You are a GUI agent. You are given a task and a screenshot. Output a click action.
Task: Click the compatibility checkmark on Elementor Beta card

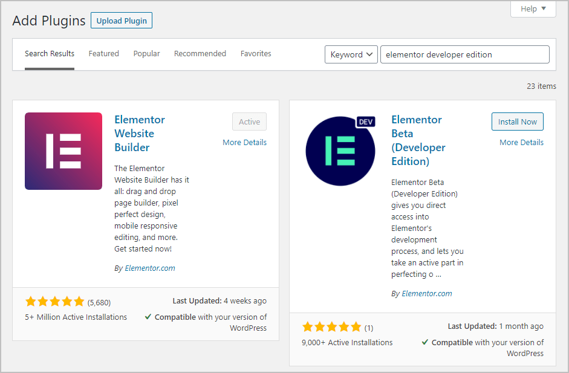[x=425, y=342]
